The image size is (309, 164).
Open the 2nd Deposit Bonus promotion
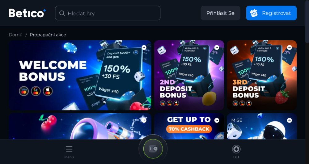[189, 75]
